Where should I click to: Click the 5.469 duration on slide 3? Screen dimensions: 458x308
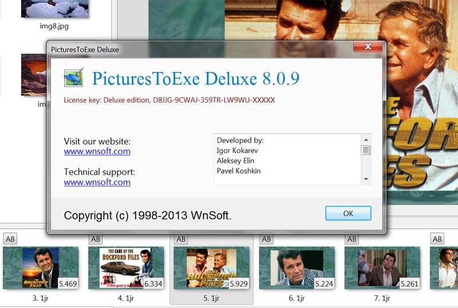[68, 284]
